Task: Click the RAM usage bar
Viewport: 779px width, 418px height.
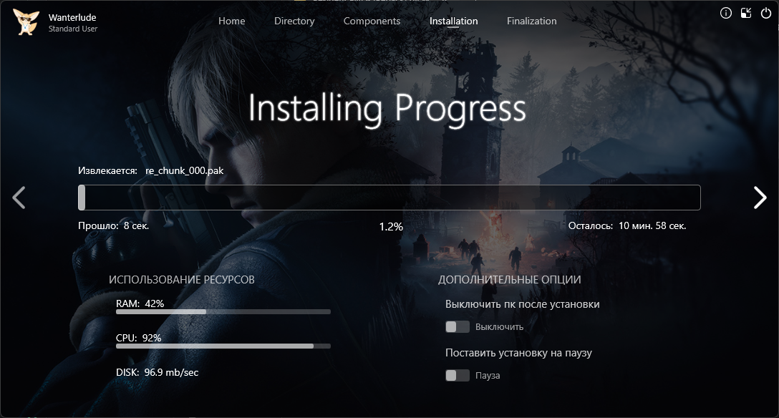Action: pyautogui.click(x=223, y=312)
